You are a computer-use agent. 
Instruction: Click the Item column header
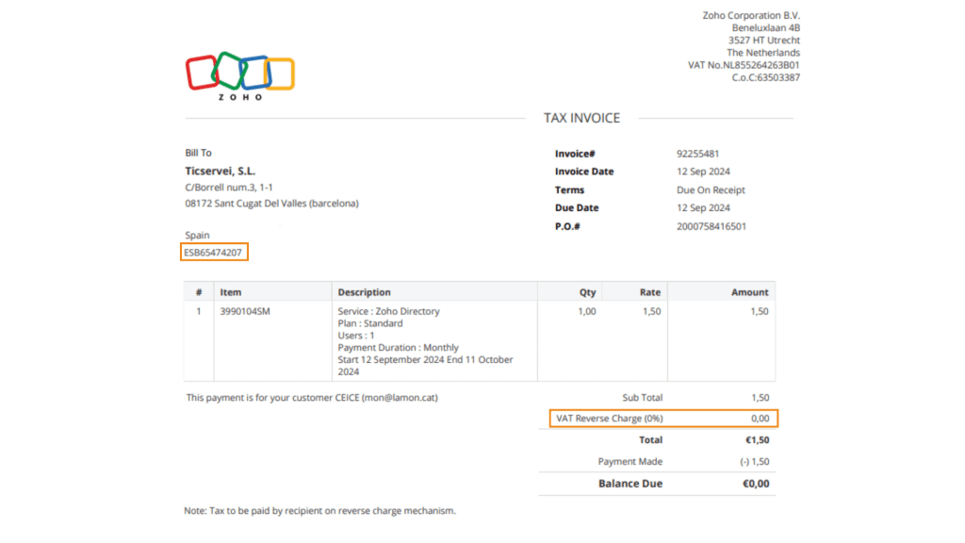click(231, 292)
